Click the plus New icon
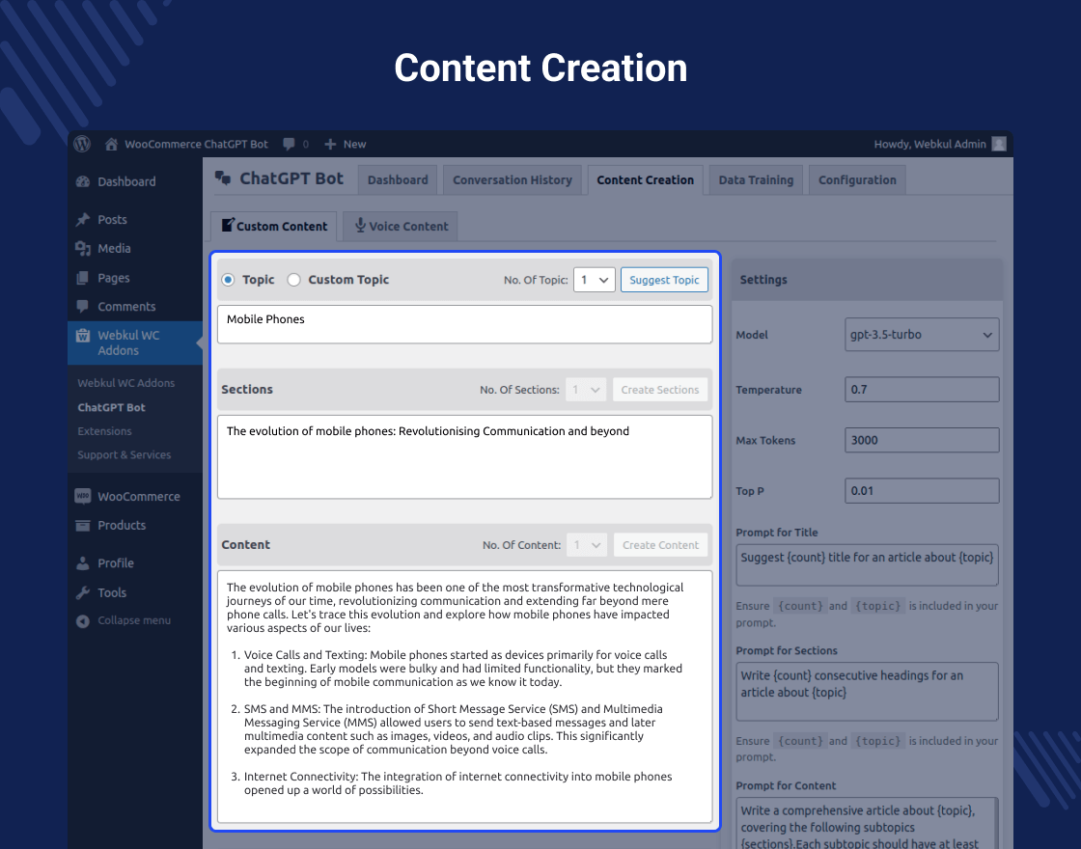The width and height of the screenshot is (1081, 849). [x=330, y=144]
